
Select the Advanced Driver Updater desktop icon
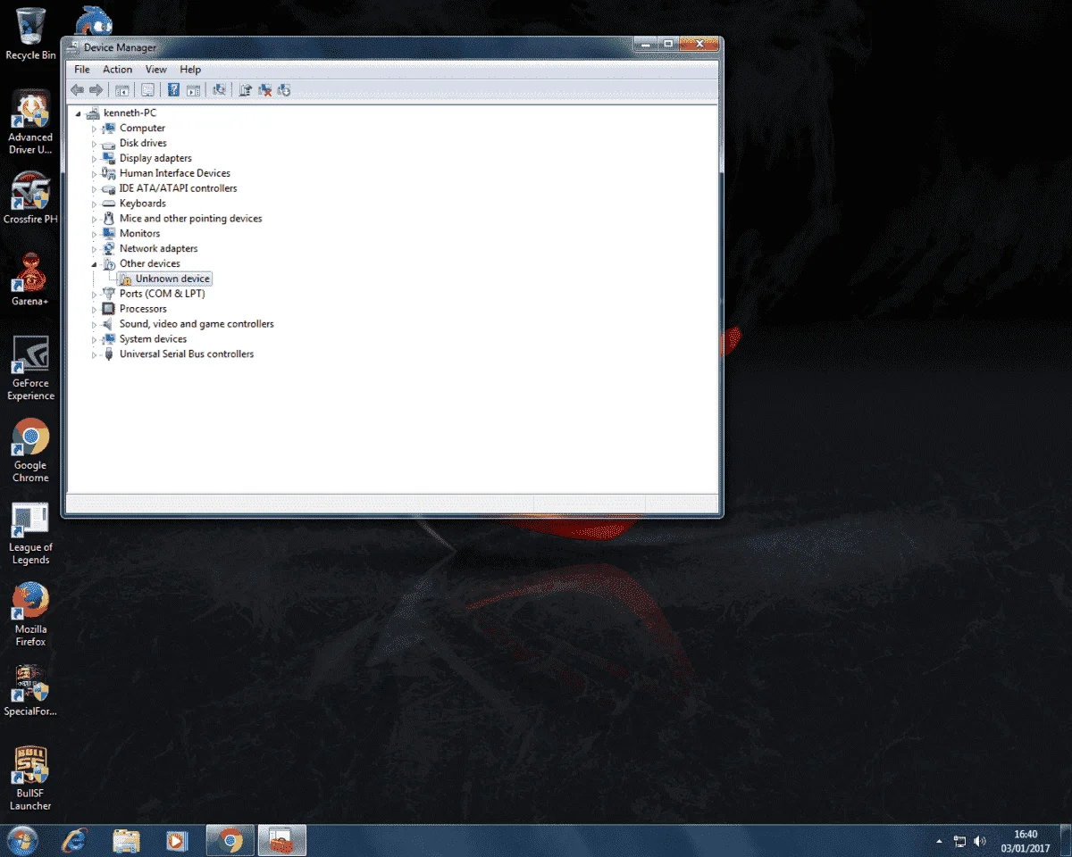coord(30,123)
